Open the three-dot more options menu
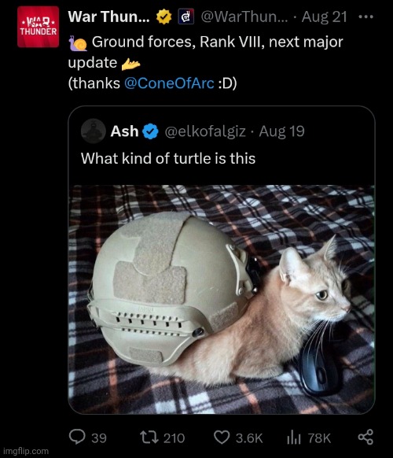 click(x=365, y=17)
